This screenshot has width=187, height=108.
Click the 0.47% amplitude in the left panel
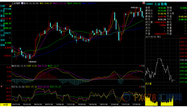pyautogui.click(x=8, y=48)
